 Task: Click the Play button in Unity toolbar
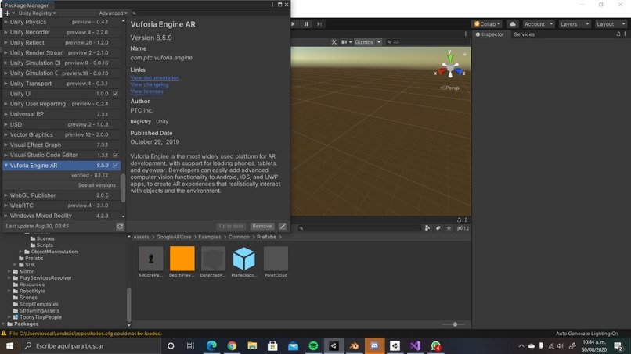pos(293,24)
